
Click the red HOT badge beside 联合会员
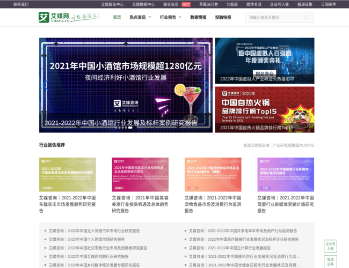point(186,4)
